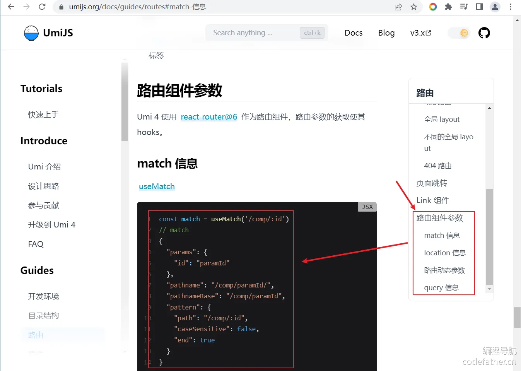
Task: Click the UmiJS logo icon
Action: [31, 33]
